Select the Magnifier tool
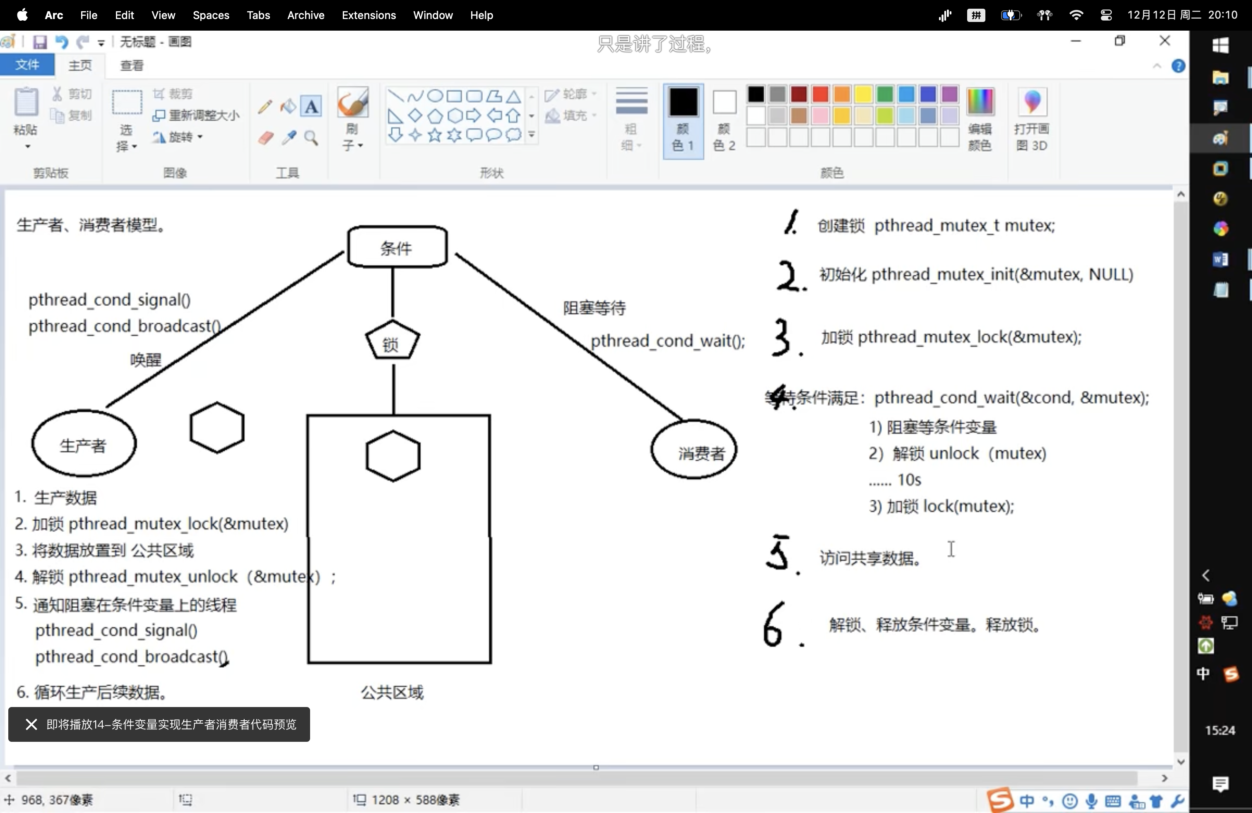 click(x=311, y=138)
